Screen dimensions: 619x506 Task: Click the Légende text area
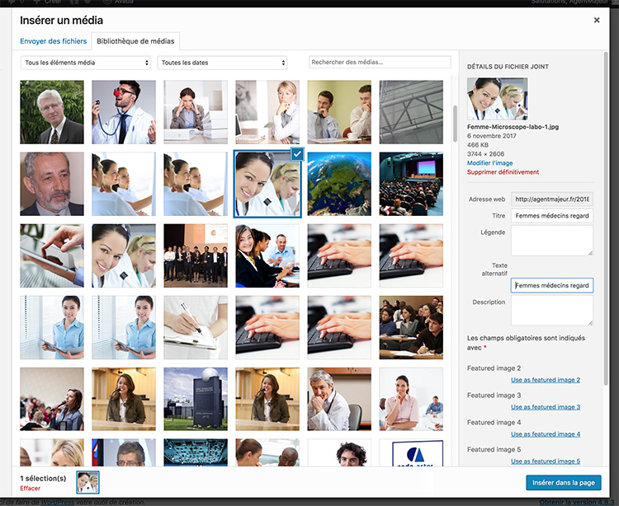coord(552,241)
